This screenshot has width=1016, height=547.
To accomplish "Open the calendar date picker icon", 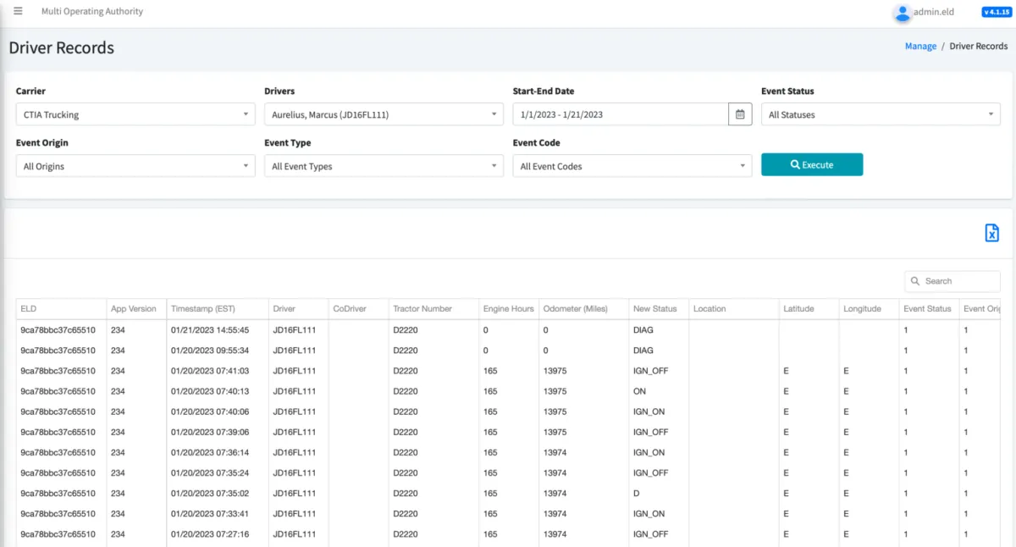I will point(740,114).
